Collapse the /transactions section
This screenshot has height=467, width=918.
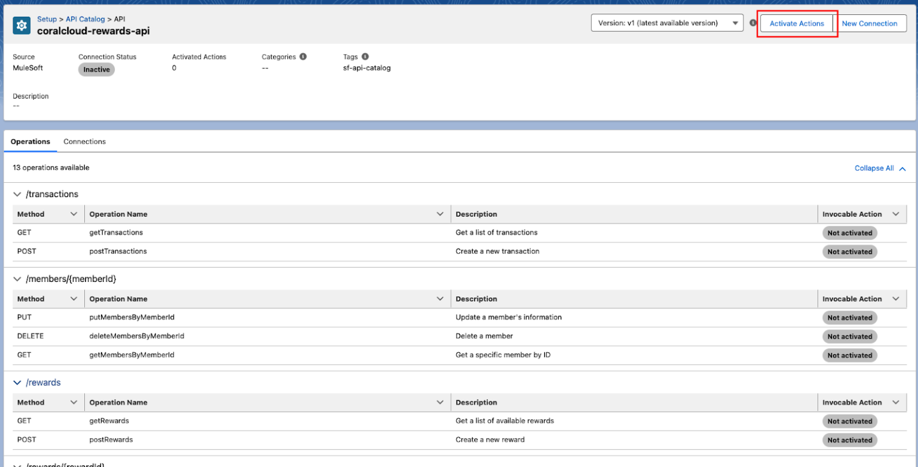17,194
